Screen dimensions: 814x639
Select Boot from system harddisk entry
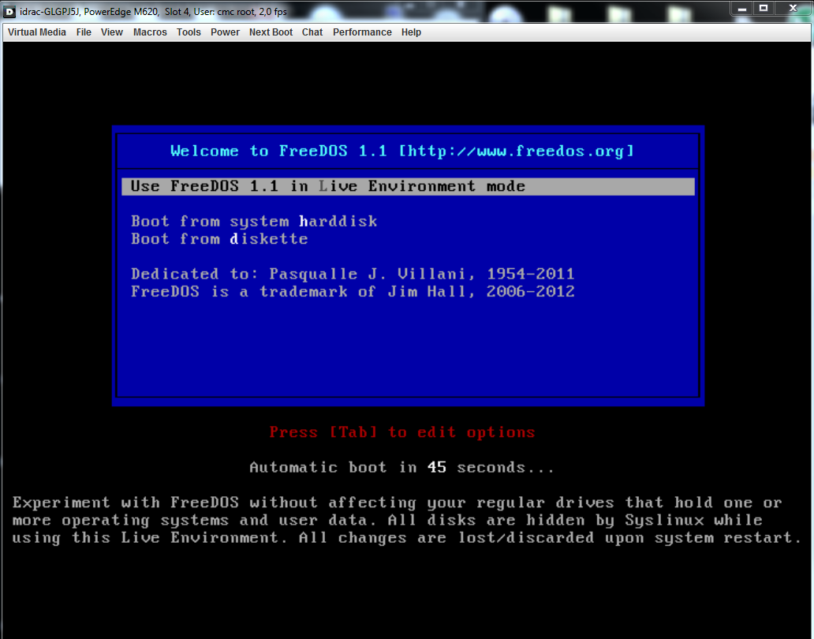point(254,222)
